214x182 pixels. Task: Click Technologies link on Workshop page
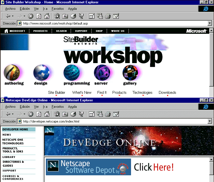(x=142, y=93)
